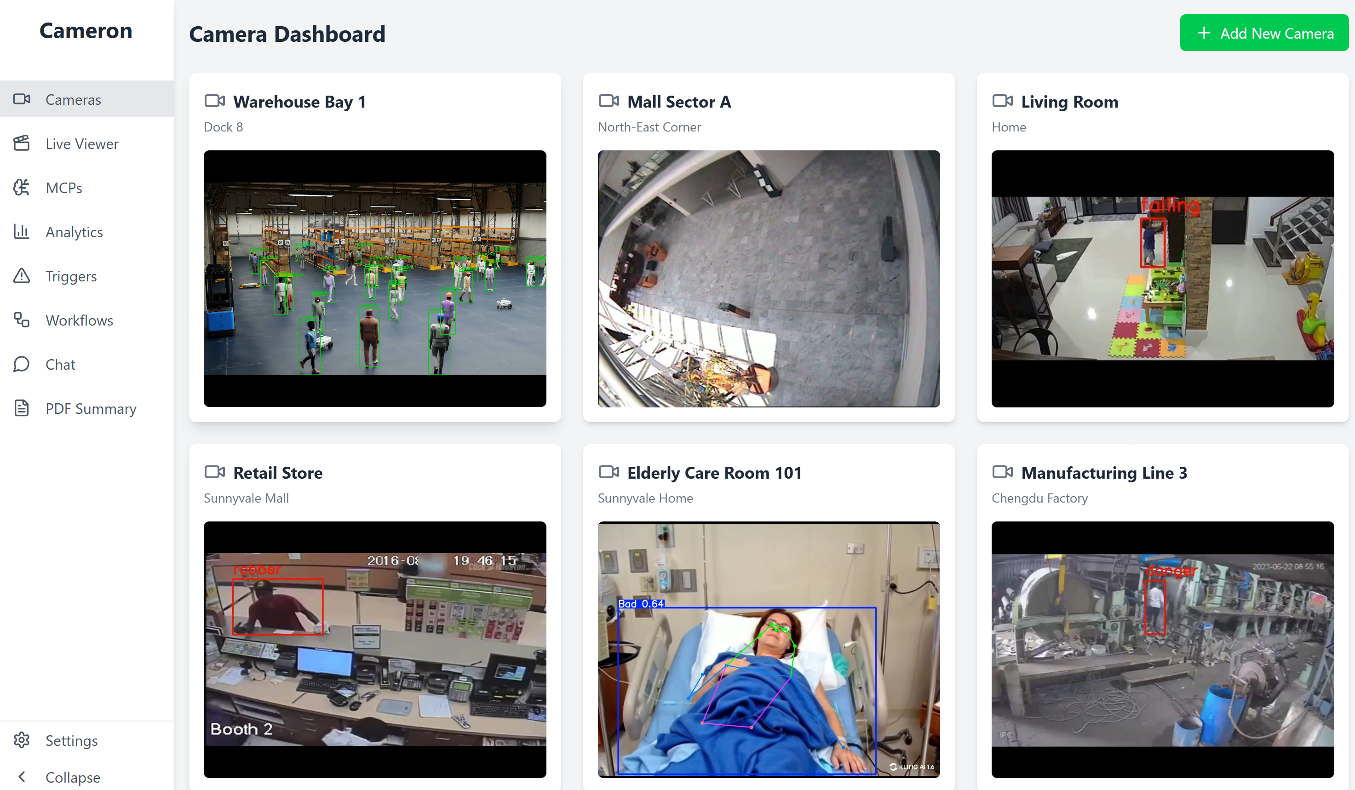This screenshot has width=1355, height=790.
Task: Open Elderly Care Room 101 feed
Action: [769, 649]
